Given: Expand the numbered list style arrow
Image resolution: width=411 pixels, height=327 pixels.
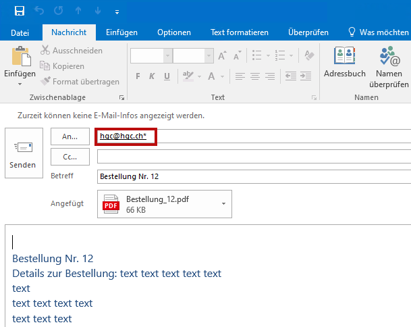Looking at the screenshot, I should [291, 55].
